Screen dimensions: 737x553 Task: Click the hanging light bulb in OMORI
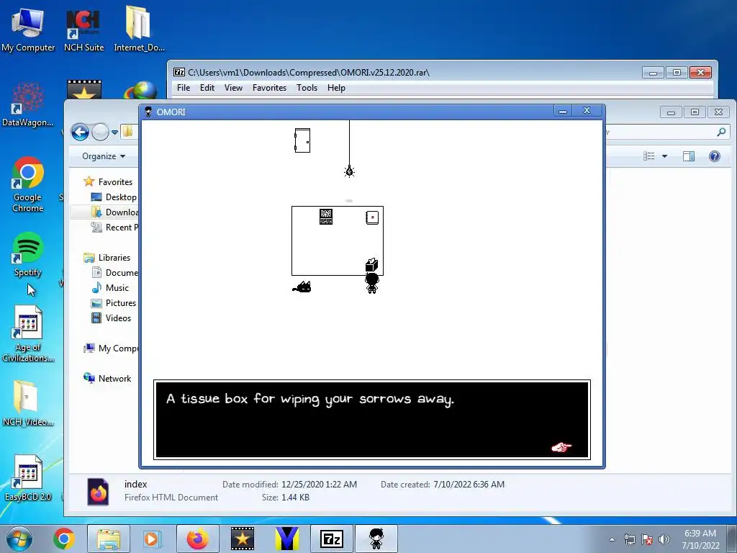[349, 171]
